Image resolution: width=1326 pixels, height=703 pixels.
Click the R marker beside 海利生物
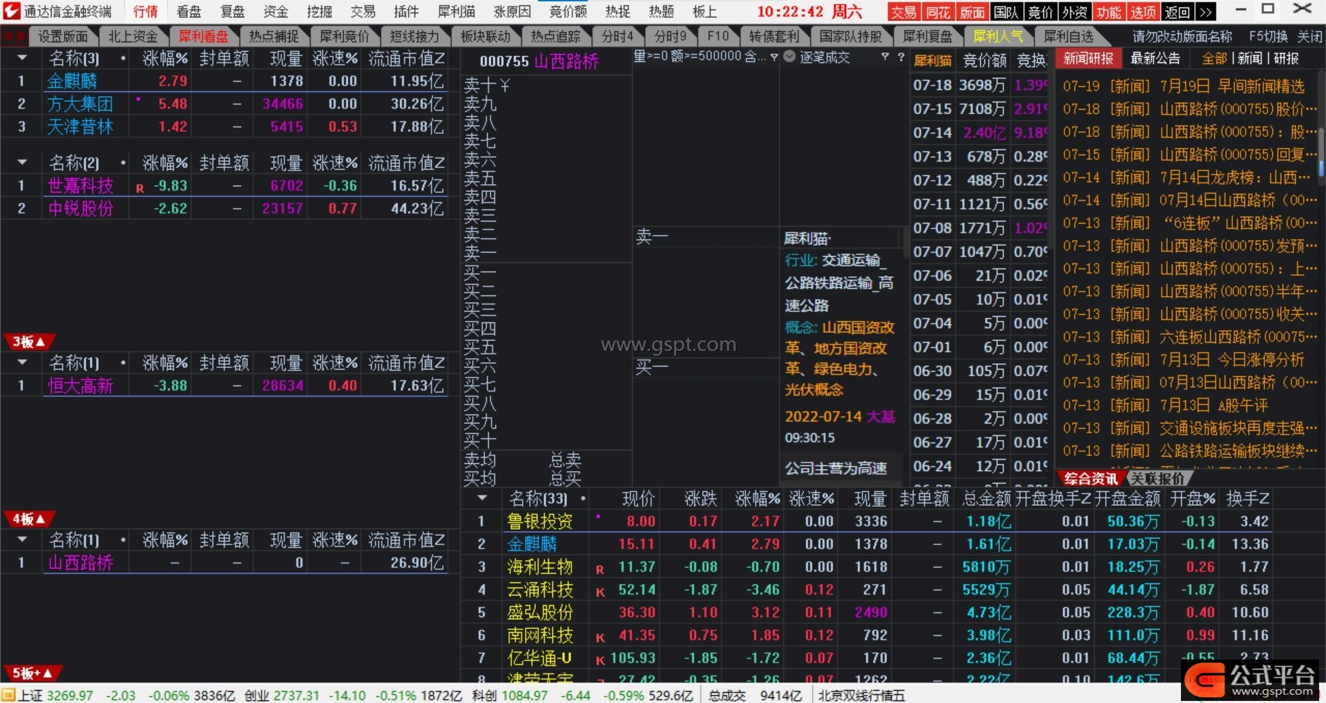pos(600,569)
